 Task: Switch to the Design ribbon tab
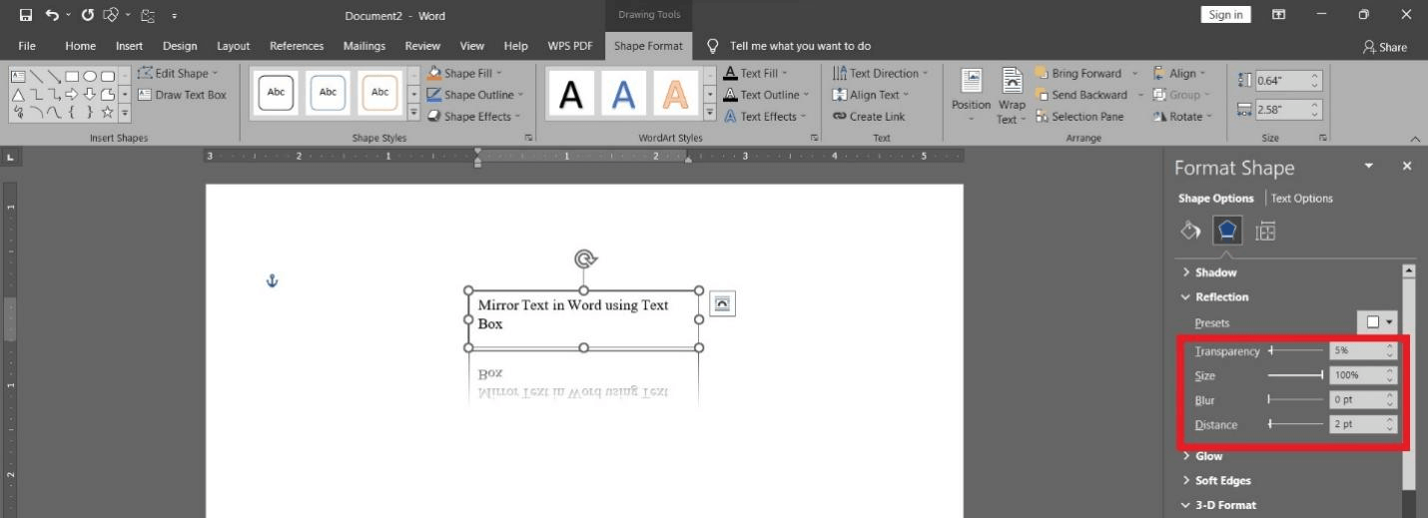[180, 46]
